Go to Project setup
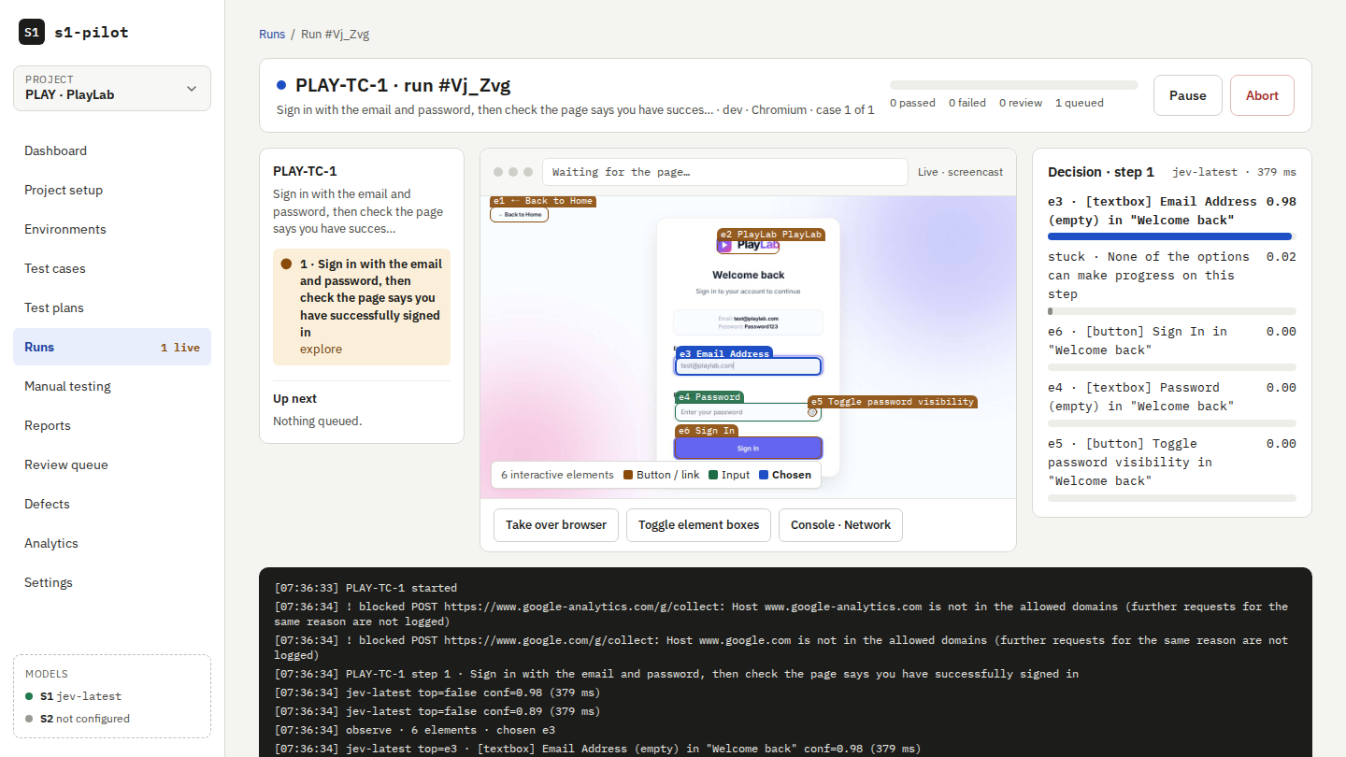1346x757 pixels. 112,190
